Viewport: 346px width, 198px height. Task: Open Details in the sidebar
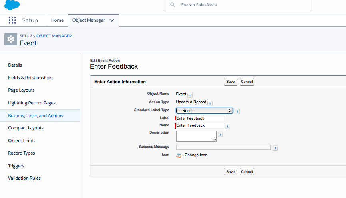pos(15,65)
